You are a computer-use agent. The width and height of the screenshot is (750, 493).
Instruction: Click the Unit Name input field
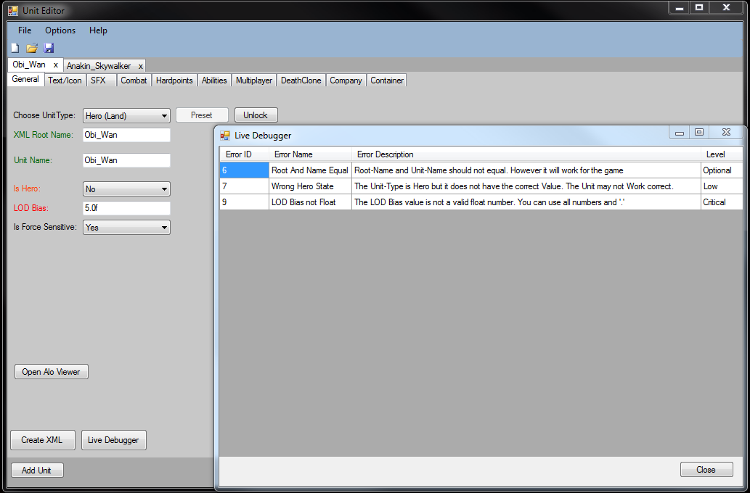click(x=126, y=160)
